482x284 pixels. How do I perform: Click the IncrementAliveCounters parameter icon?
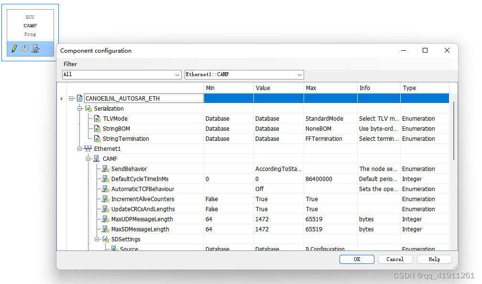(106, 199)
